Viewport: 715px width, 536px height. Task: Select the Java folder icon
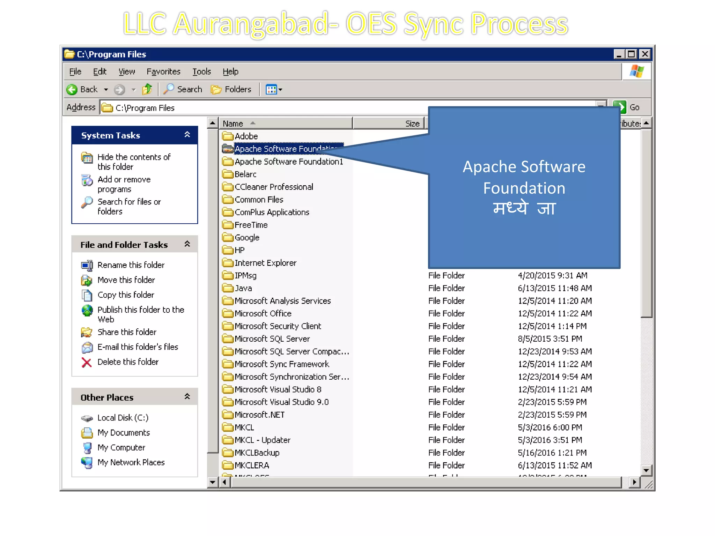(x=228, y=288)
